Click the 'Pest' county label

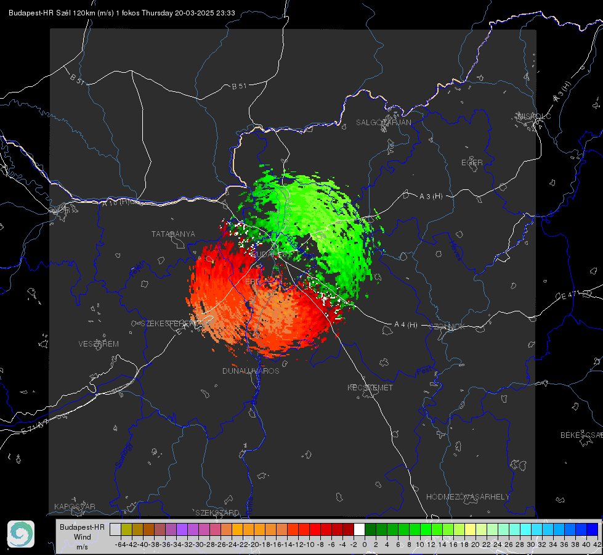(x=424, y=371)
